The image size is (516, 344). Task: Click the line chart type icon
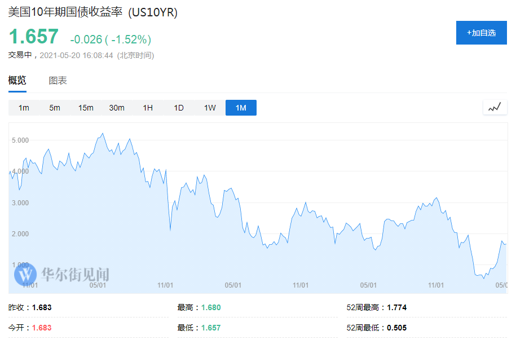(x=495, y=107)
